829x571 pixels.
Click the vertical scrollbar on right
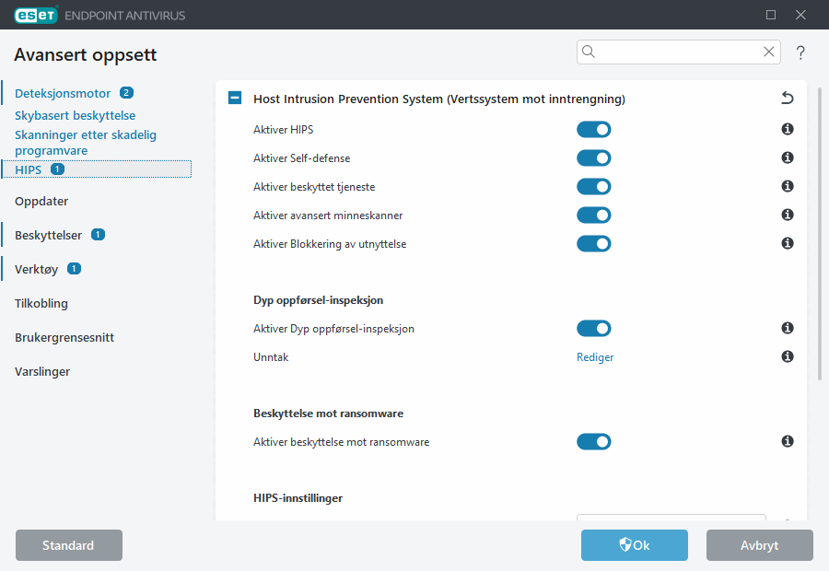[820, 234]
